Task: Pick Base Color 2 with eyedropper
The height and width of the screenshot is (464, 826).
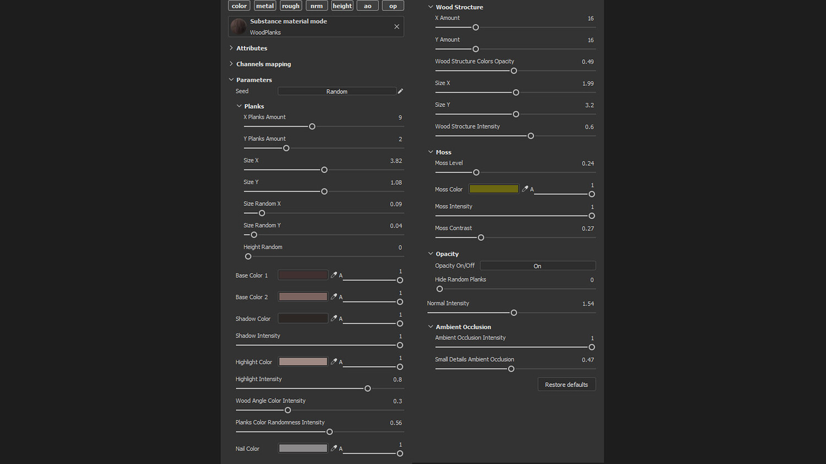Action: [334, 296]
